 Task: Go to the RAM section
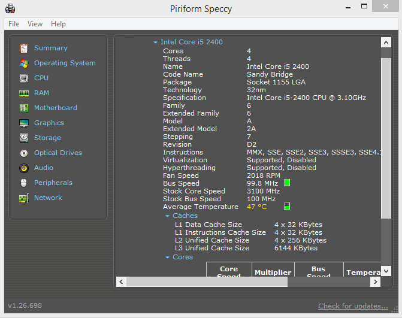tap(41, 93)
